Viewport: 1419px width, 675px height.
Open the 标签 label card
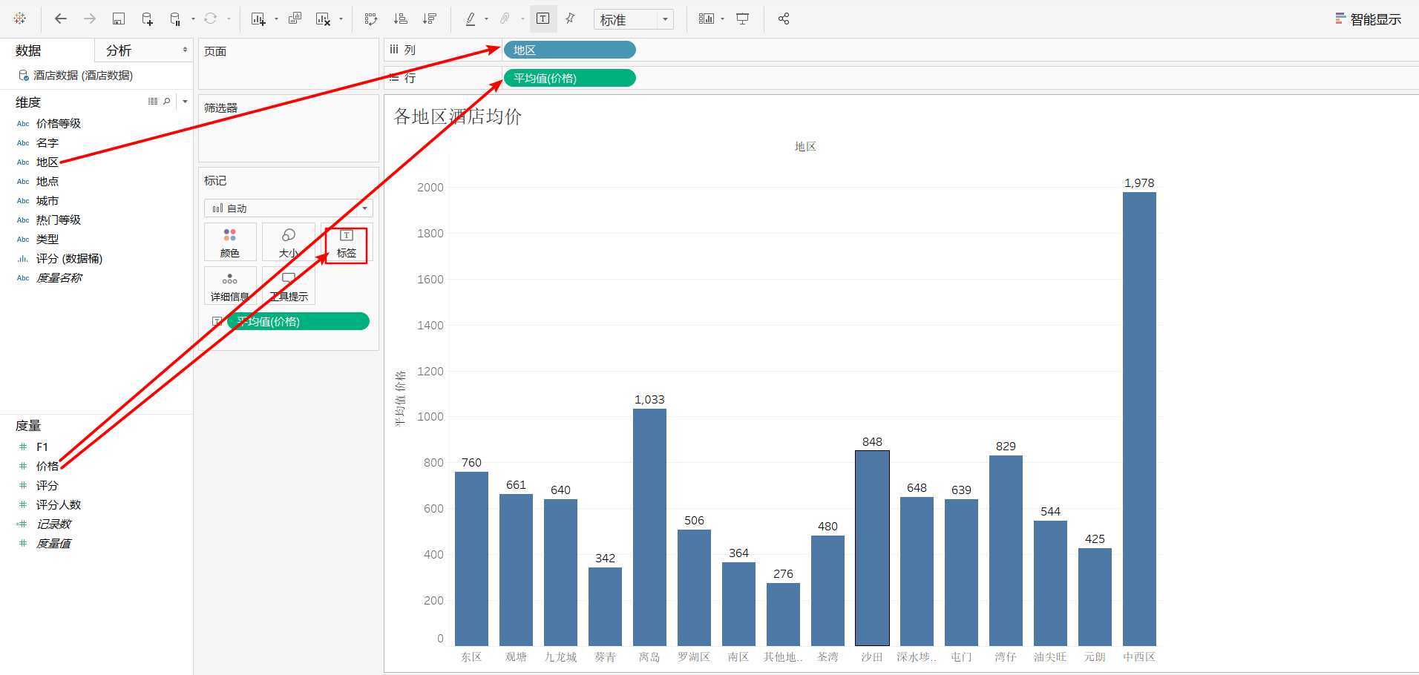[347, 243]
